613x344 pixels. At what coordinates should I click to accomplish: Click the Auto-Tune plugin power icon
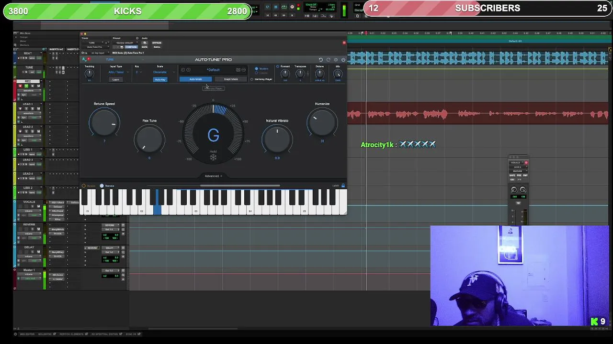pyautogui.click(x=343, y=60)
